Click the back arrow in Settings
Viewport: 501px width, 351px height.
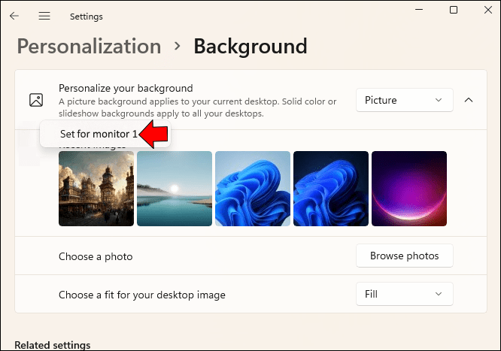click(14, 16)
